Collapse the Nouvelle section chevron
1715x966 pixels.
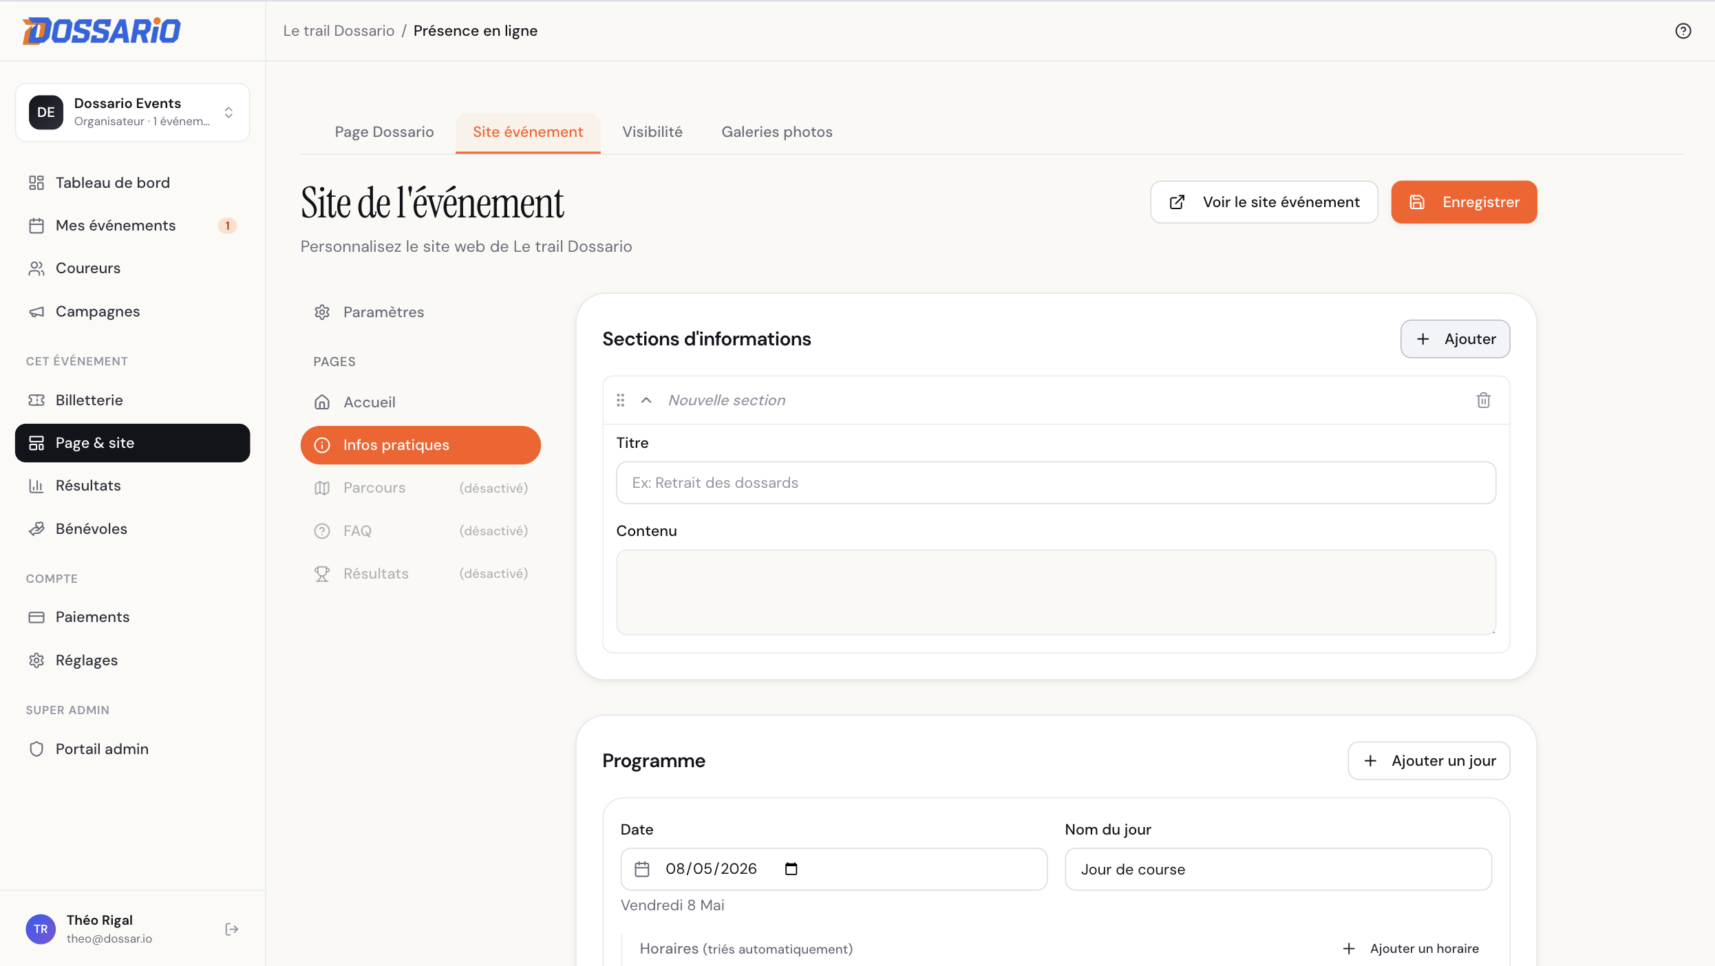point(646,400)
